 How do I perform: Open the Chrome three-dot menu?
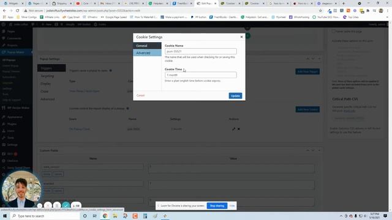click(x=388, y=11)
